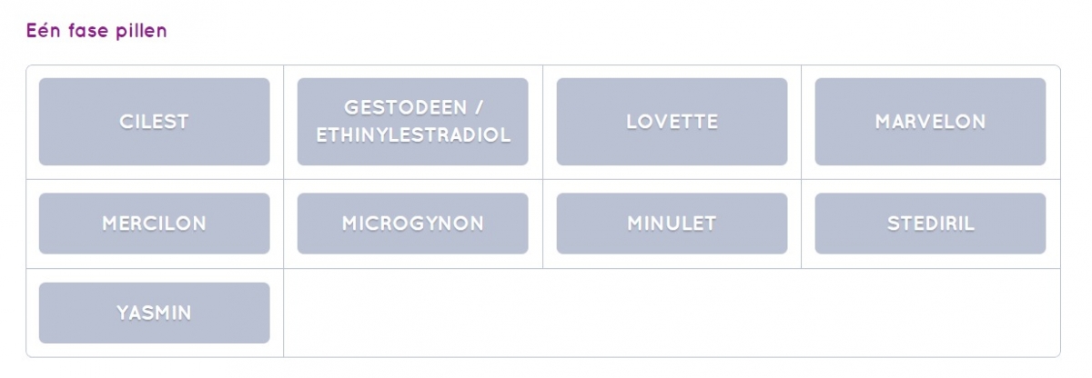Click the empty table area beside Yasmin
Image resolution: width=1092 pixels, height=378 pixels.
tap(672, 313)
